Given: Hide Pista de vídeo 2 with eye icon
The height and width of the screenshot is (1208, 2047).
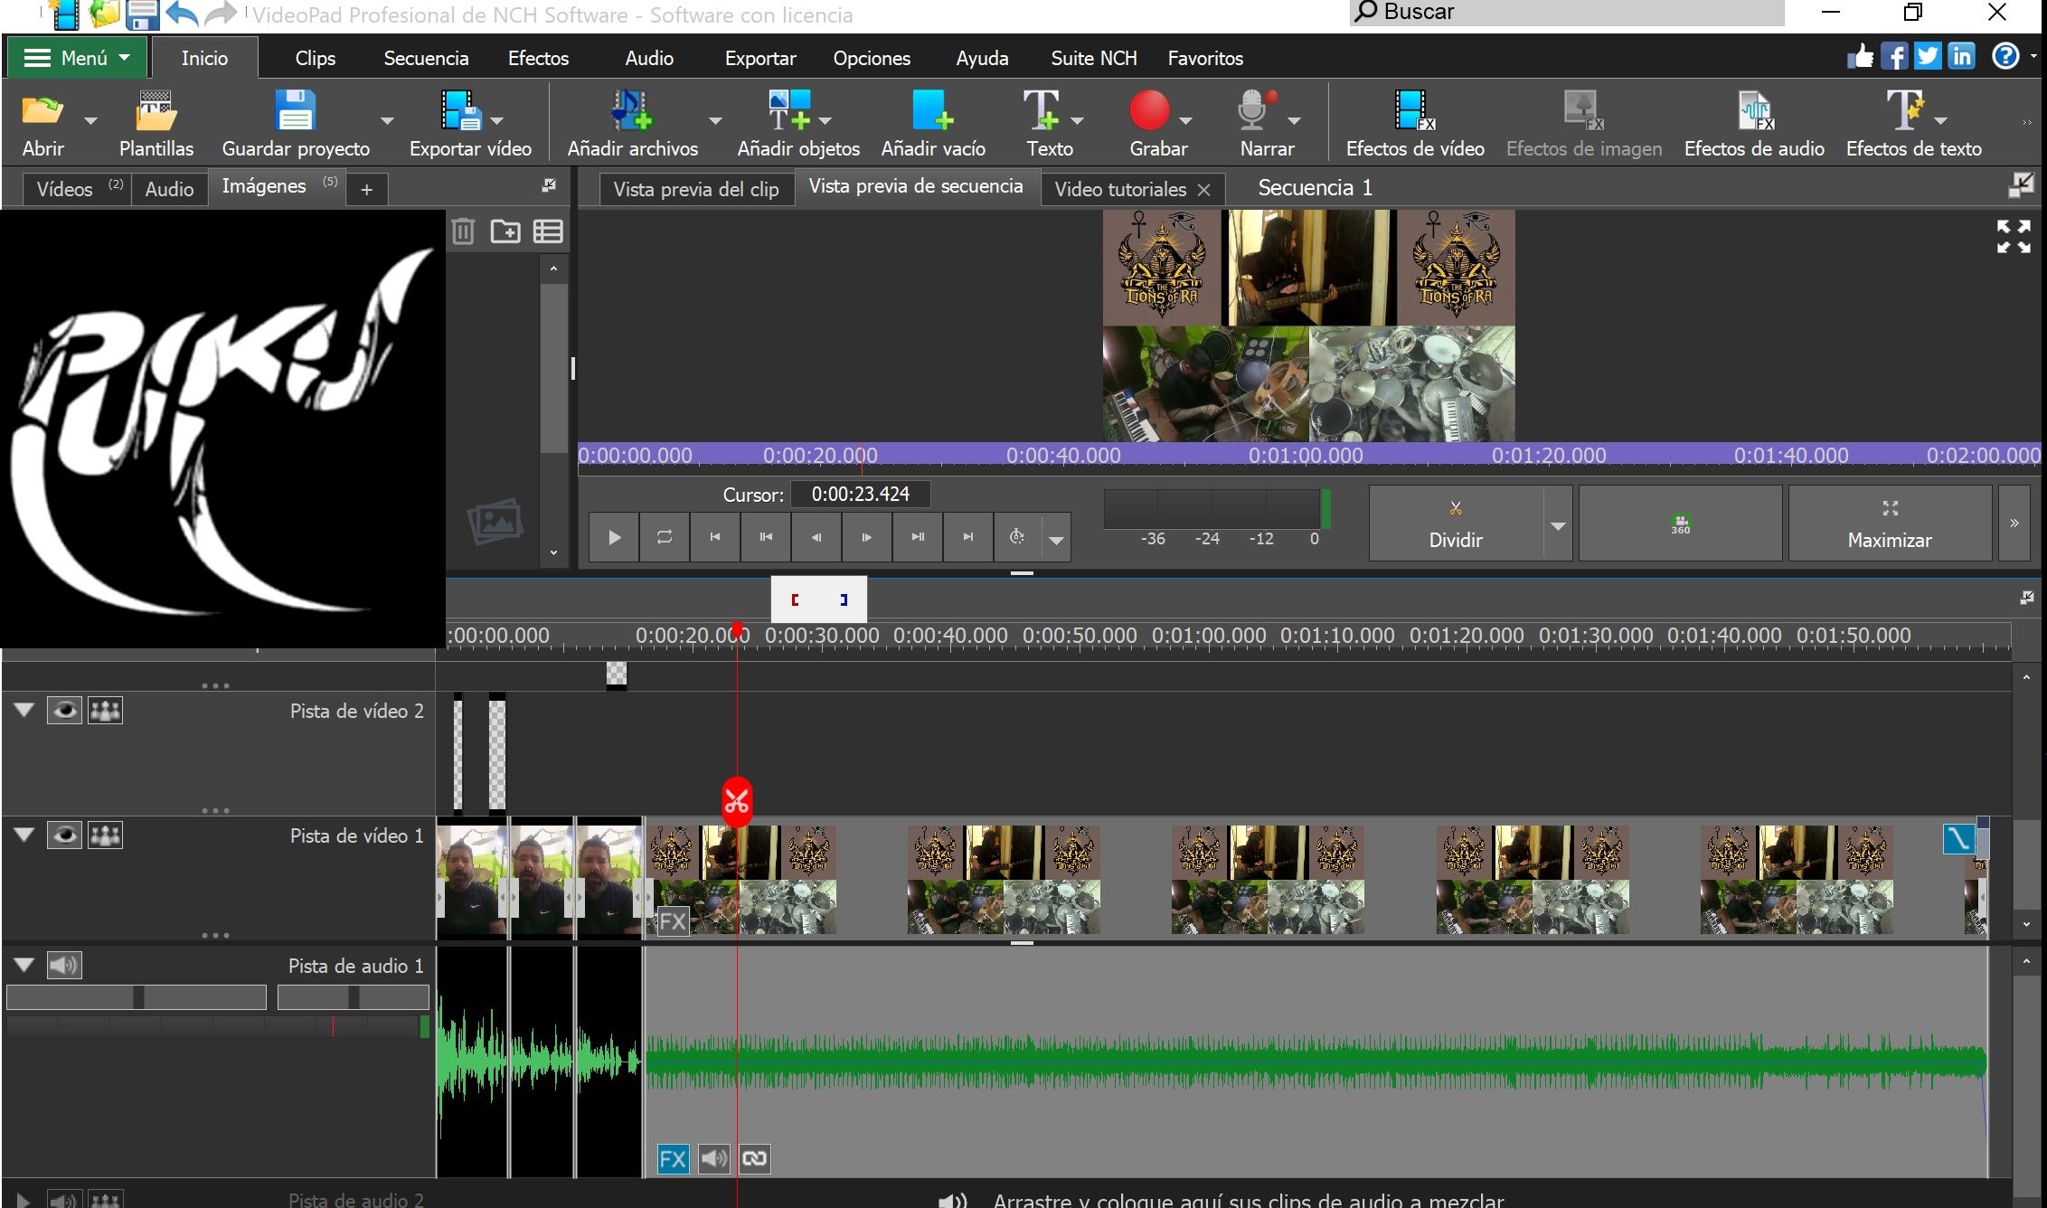Looking at the screenshot, I should pos(64,711).
